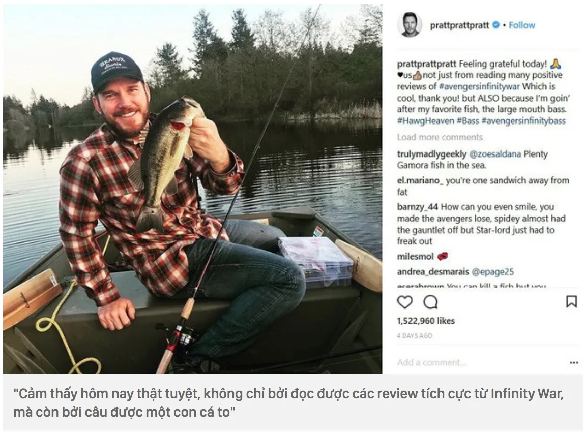Open more options three-dot menu
Screen dimensions: 584x433
click(574, 363)
